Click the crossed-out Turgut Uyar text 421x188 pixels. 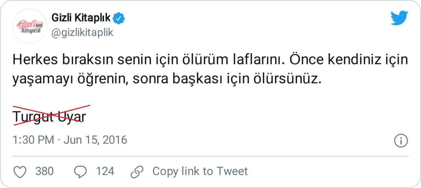49,116
